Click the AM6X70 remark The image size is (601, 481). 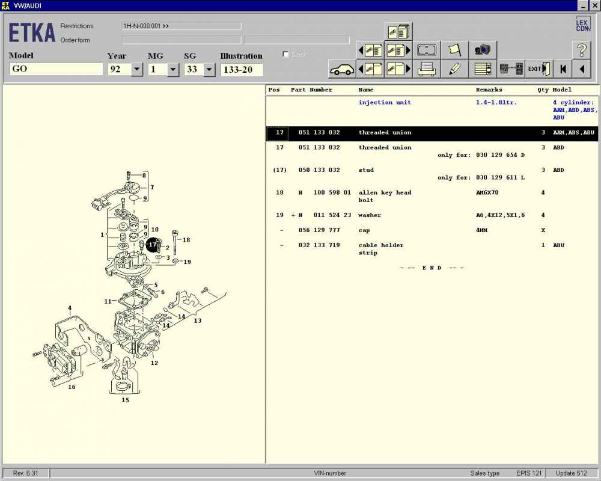[487, 192]
